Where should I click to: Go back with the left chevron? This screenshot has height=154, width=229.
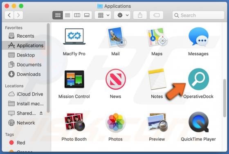[9, 15]
